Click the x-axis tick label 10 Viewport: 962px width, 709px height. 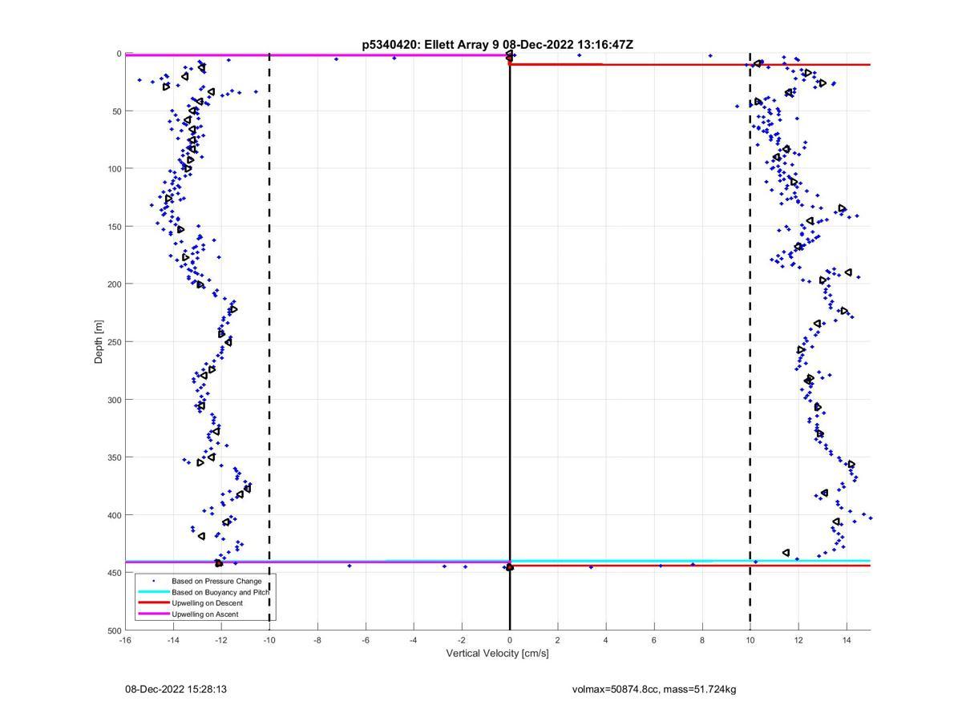(x=750, y=640)
